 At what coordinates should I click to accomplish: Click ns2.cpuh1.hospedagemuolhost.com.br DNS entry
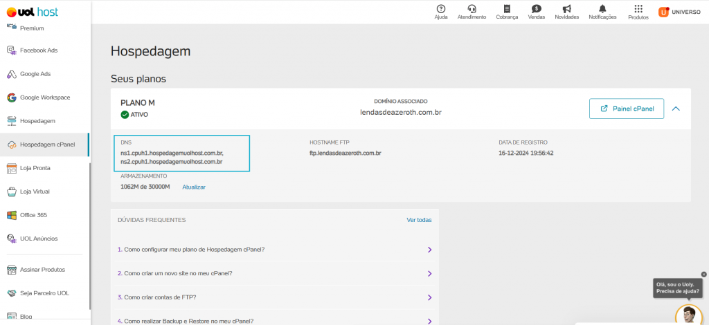click(172, 161)
